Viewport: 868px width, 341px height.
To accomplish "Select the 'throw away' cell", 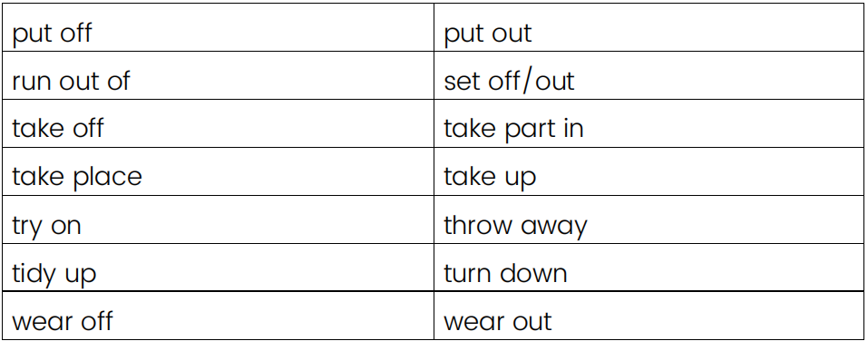I will click(649, 219).
